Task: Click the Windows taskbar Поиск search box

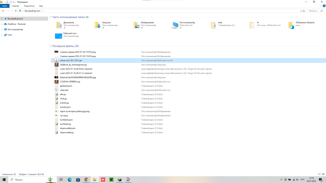Action: click(32, 179)
